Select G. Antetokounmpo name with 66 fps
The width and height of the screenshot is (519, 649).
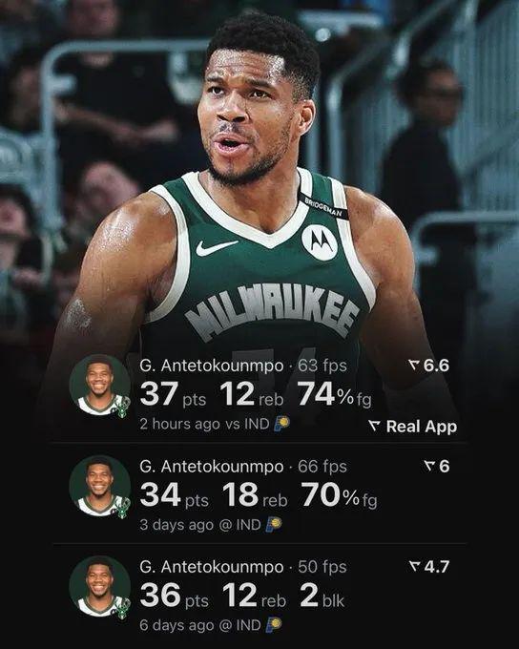[x=212, y=467]
